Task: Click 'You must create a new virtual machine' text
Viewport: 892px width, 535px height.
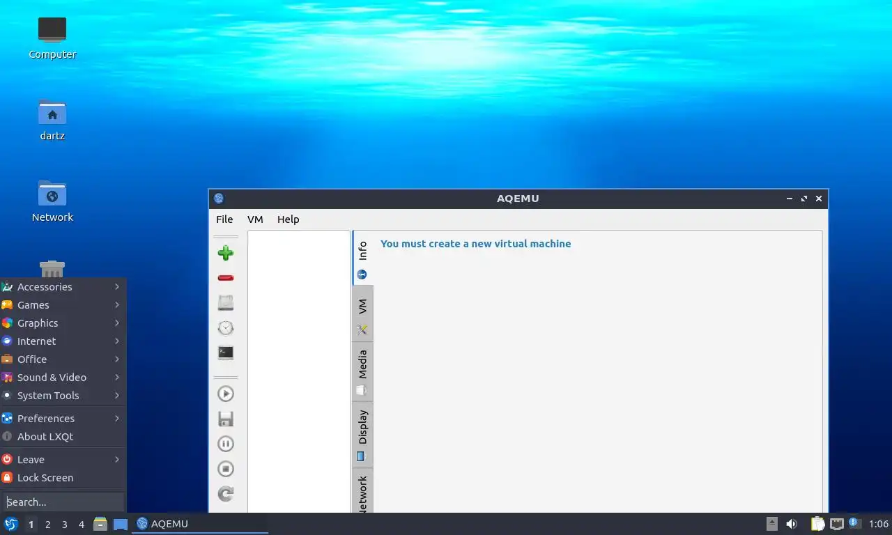Action: 475,244
